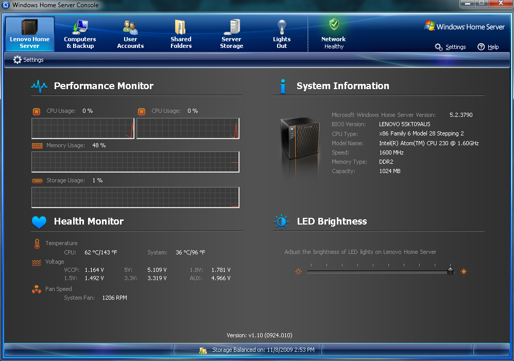Click the Lights Out bulb icon

282,27
